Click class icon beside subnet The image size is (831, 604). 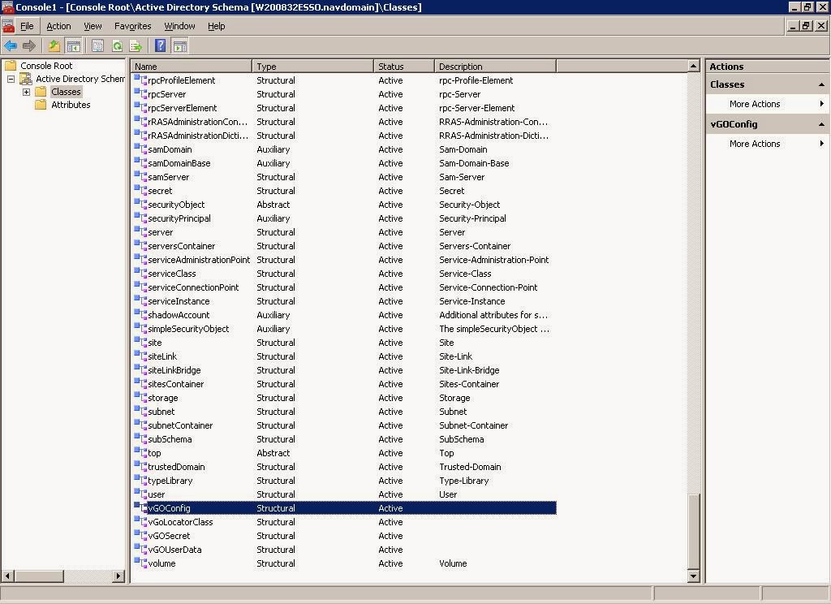click(x=140, y=411)
